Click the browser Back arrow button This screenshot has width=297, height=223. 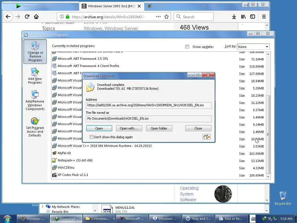[8, 17]
